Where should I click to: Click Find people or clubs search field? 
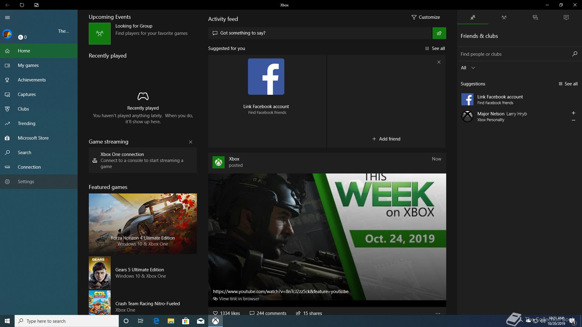coord(514,54)
